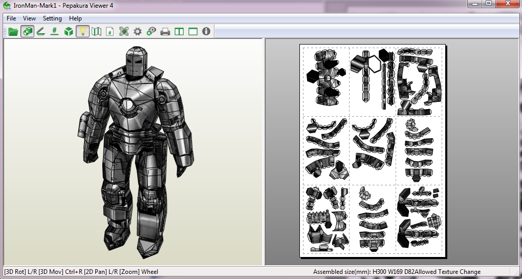Screen dimensions: 522x279
Task: Open a file with the green folder icon
Action: pyautogui.click(x=13, y=32)
